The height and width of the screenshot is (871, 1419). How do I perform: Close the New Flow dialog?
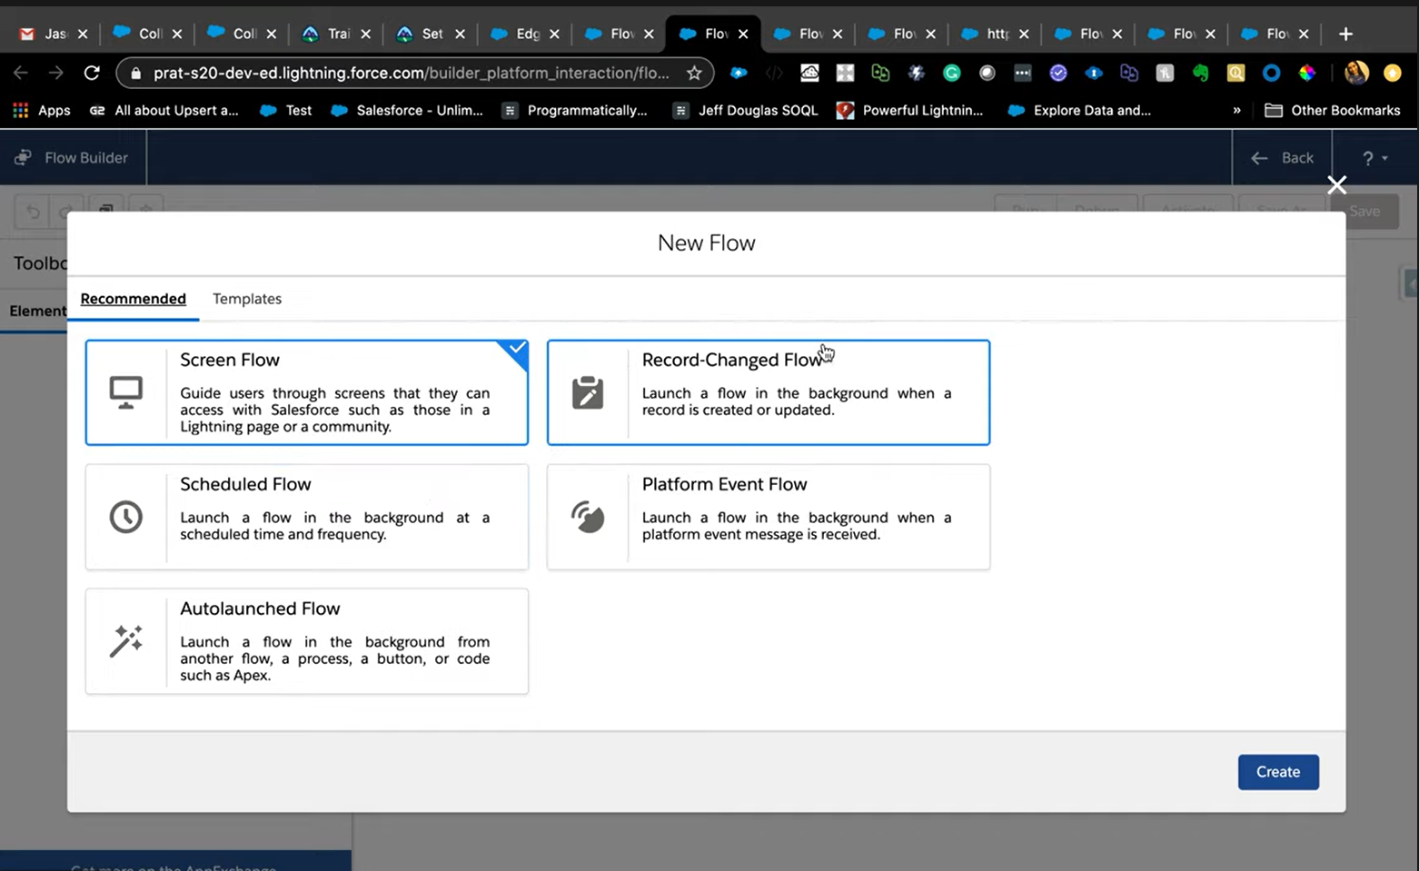tap(1336, 185)
